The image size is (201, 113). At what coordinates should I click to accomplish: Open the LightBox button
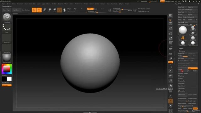[x=16, y=10]
